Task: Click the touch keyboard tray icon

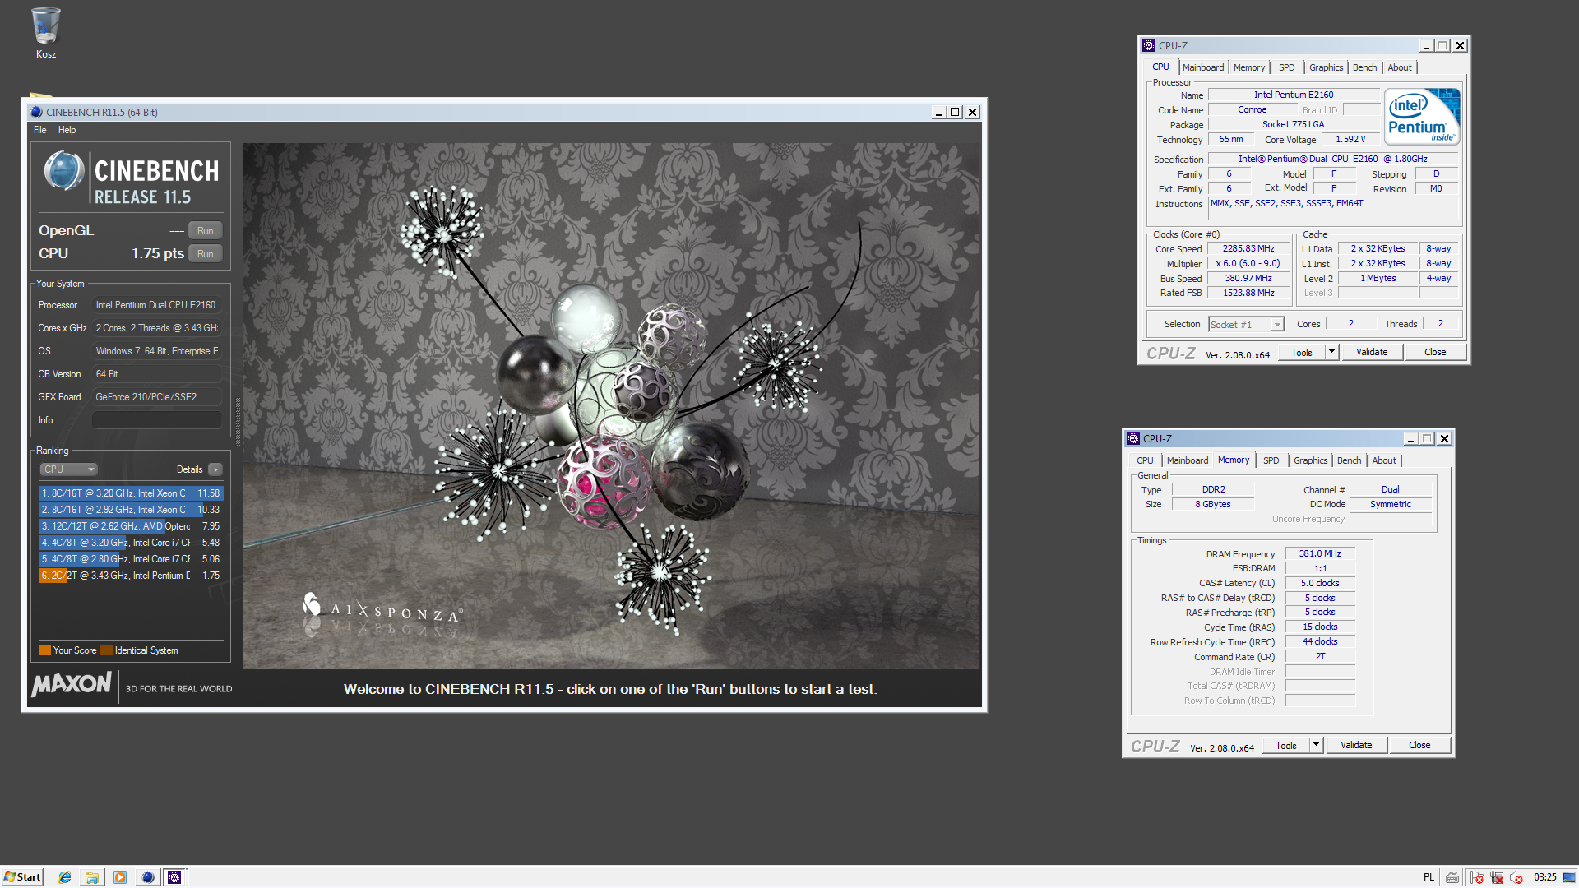Action: pyautogui.click(x=1452, y=877)
